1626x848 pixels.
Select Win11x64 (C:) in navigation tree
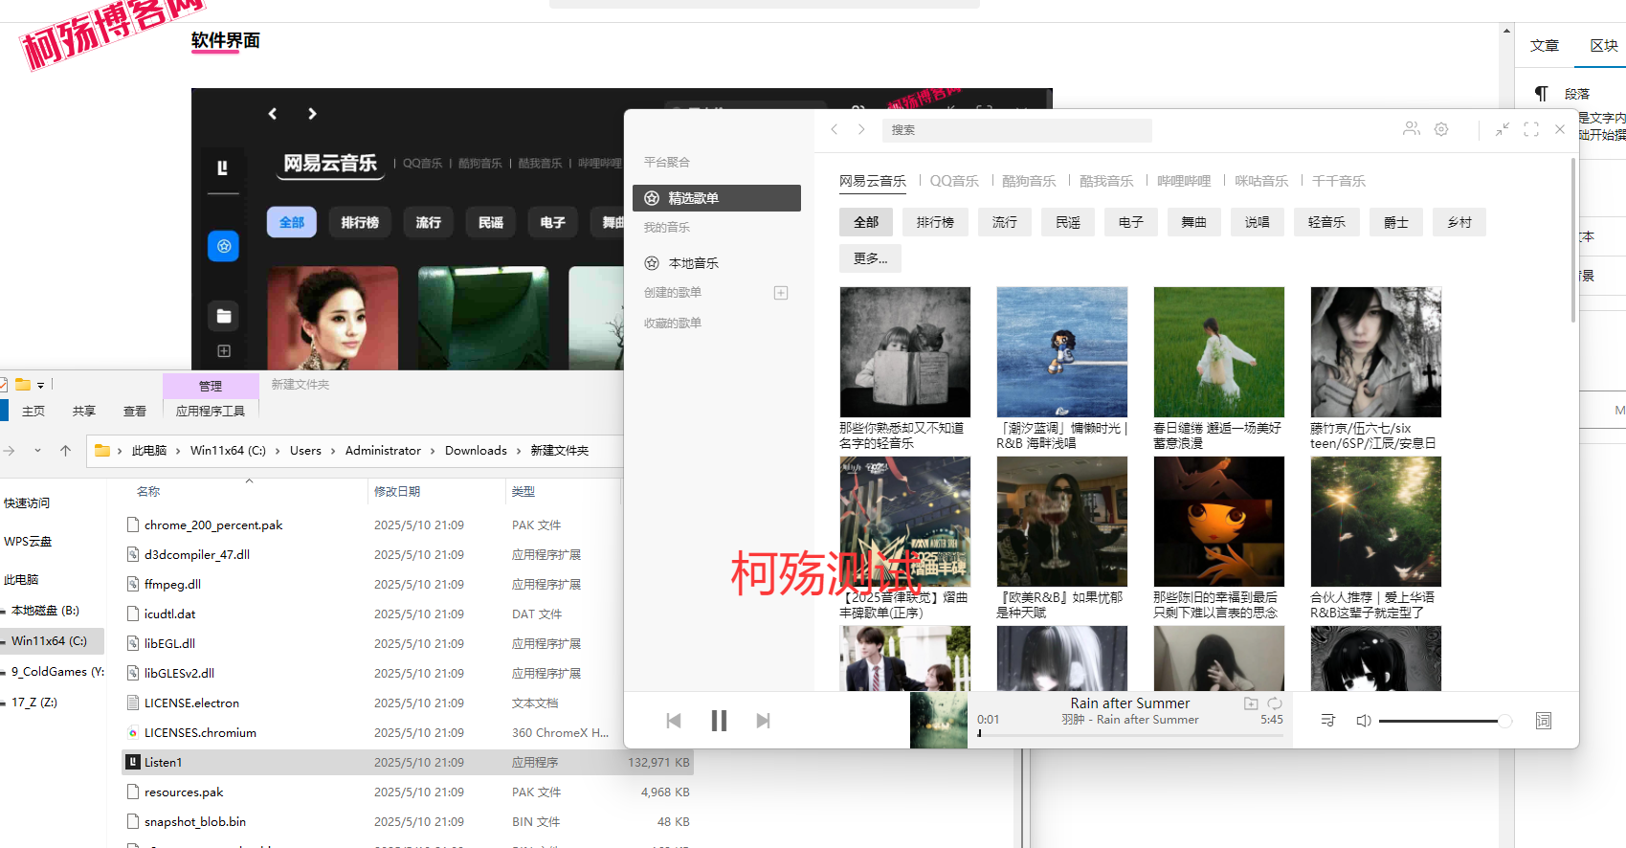coord(49,641)
